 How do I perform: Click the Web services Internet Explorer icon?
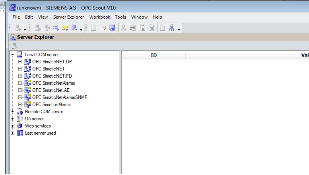20,126
